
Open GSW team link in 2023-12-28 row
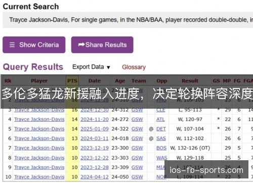point(137,167)
